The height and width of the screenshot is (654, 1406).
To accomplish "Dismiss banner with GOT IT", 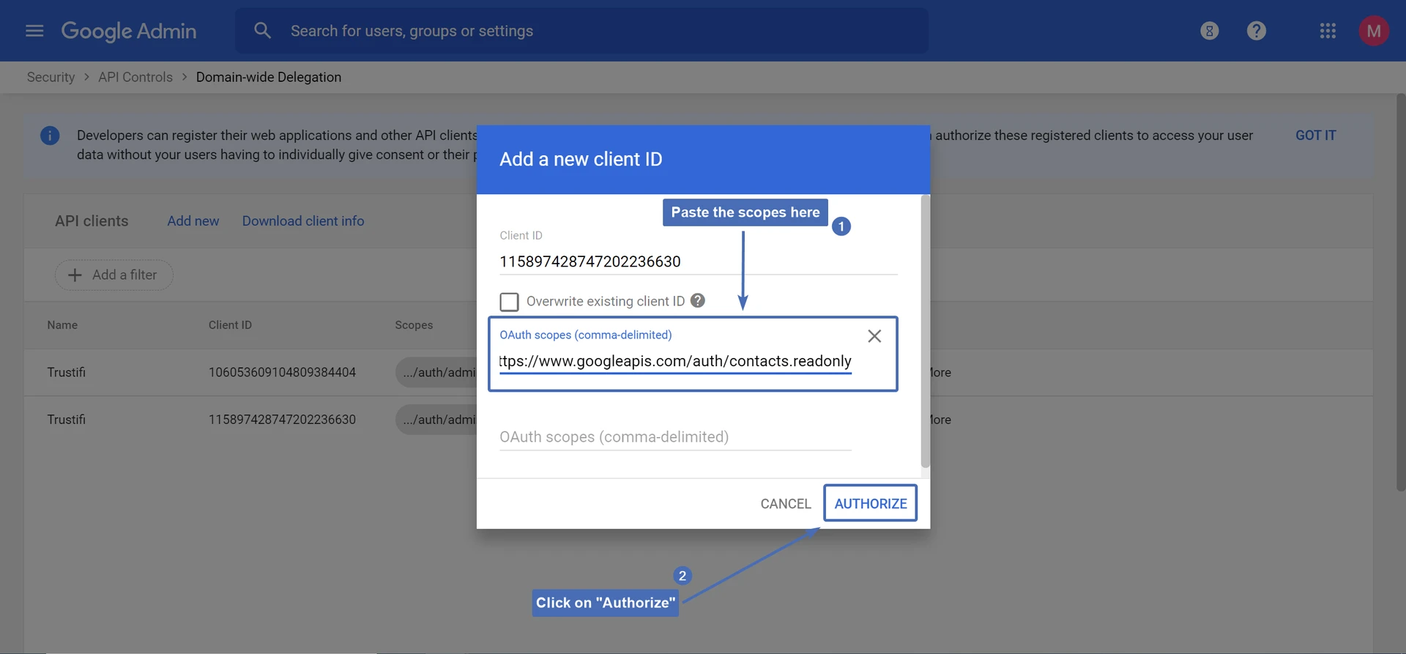I will pos(1315,135).
